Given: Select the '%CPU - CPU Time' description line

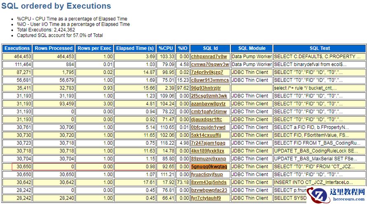Looking at the screenshot, I should 72,19.
